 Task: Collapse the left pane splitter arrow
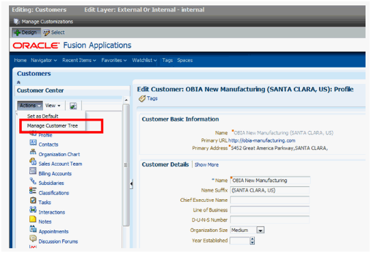[131, 184]
